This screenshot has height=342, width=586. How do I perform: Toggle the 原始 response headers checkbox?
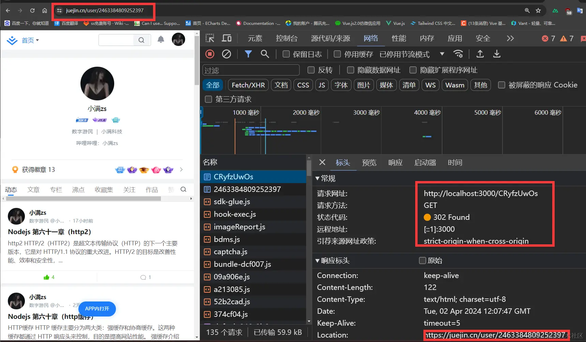(x=422, y=261)
